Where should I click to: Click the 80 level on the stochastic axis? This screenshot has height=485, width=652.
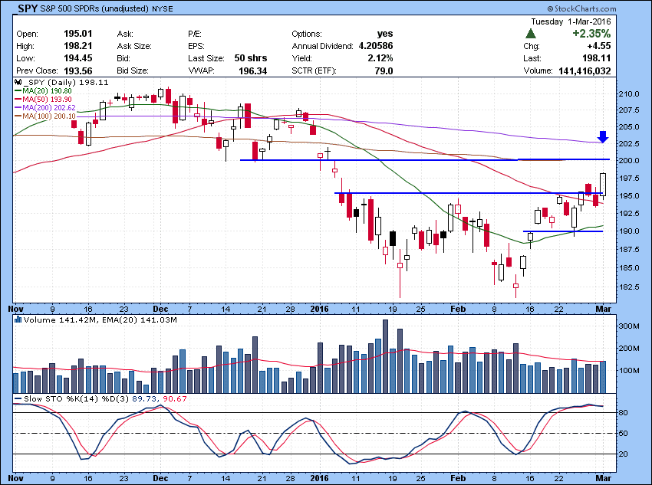[624, 413]
